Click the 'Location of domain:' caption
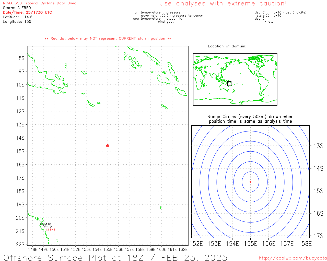The height and width of the screenshot is (261, 327). pyautogui.click(x=227, y=46)
